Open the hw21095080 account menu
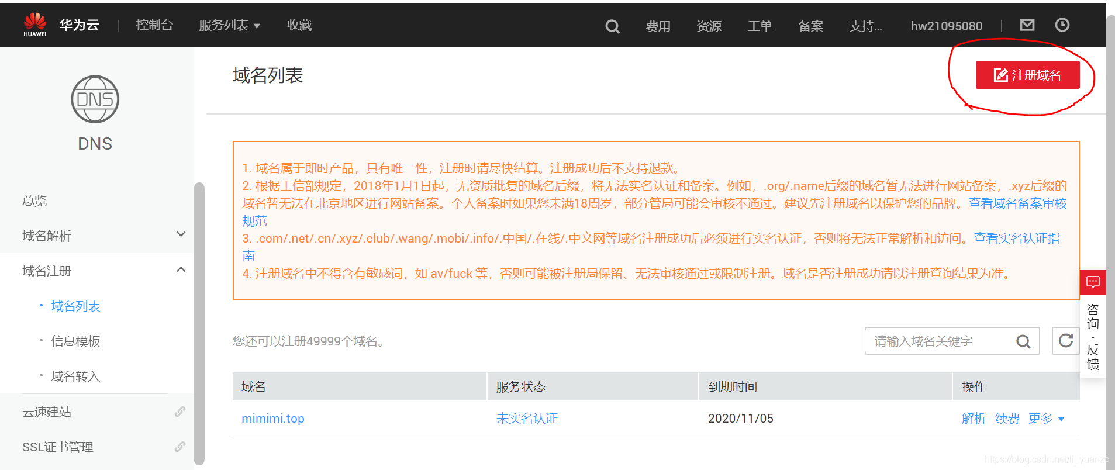The image size is (1115, 470). pos(947,26)
